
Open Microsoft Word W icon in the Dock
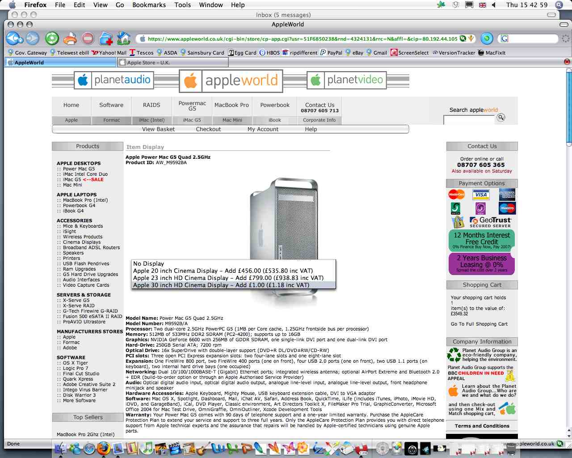[218, 448]
